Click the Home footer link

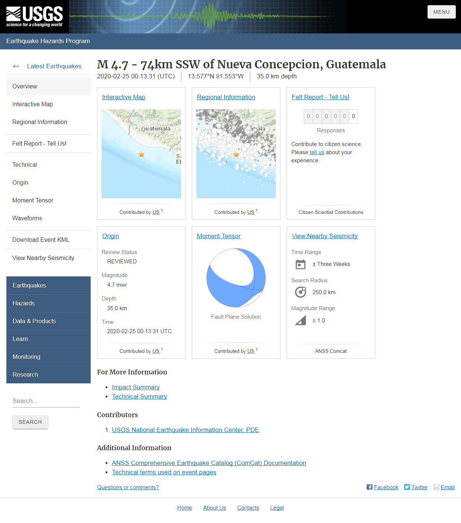(x=184, y=508)
